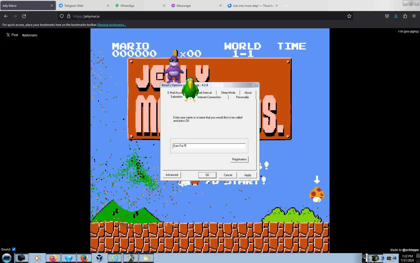Image resolution: width=420 pixels, height=263 pixels.
Task: Follow the Manage bookmarks link
Action: click(x=112, y=25)
